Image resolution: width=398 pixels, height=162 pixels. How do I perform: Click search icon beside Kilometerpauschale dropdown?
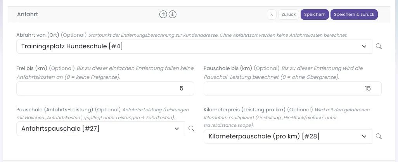tap(379, 136)
